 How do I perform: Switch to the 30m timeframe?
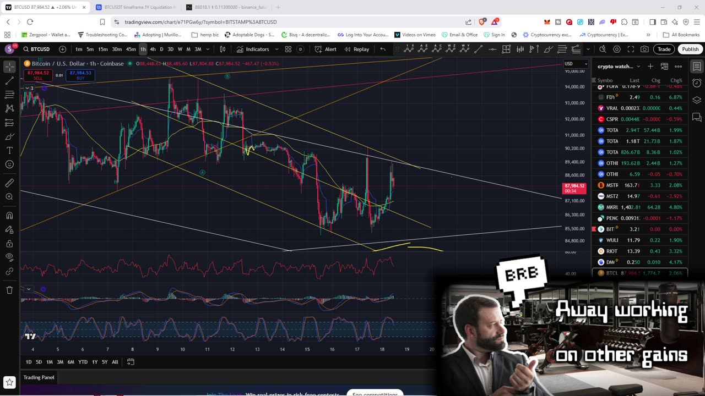point(117,49)
